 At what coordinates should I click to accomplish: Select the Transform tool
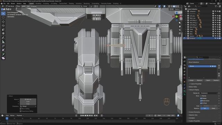click(x=3, y=33)
